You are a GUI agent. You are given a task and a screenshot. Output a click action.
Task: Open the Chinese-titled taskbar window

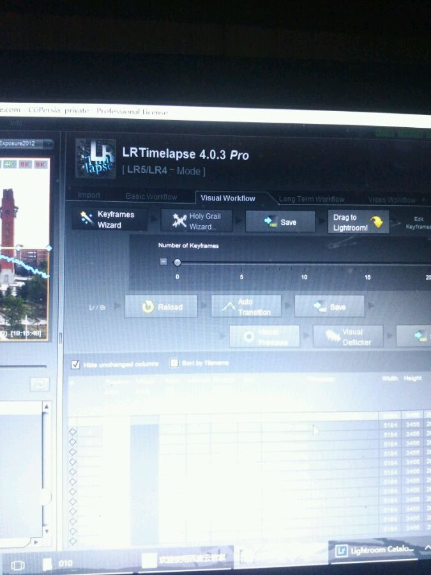[x=185, y=560]
